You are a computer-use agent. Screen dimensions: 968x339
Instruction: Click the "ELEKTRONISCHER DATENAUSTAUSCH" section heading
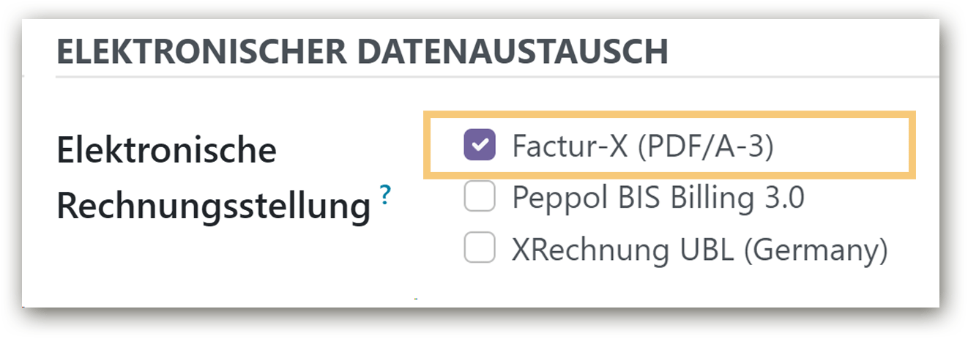362,53
